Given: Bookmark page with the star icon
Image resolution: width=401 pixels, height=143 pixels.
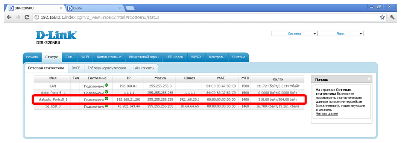Looking at the screenshot, I should 382,17.
